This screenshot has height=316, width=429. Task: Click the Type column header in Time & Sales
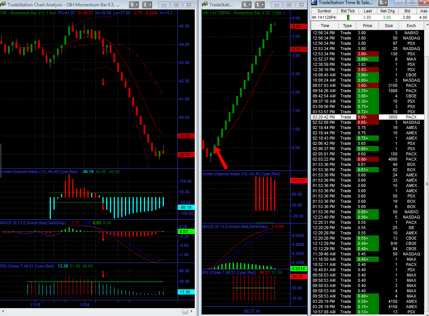pos(348,26)
